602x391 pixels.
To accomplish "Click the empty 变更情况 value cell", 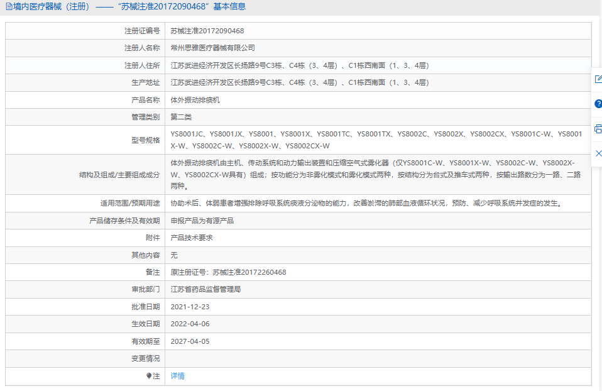I will 377,358.
